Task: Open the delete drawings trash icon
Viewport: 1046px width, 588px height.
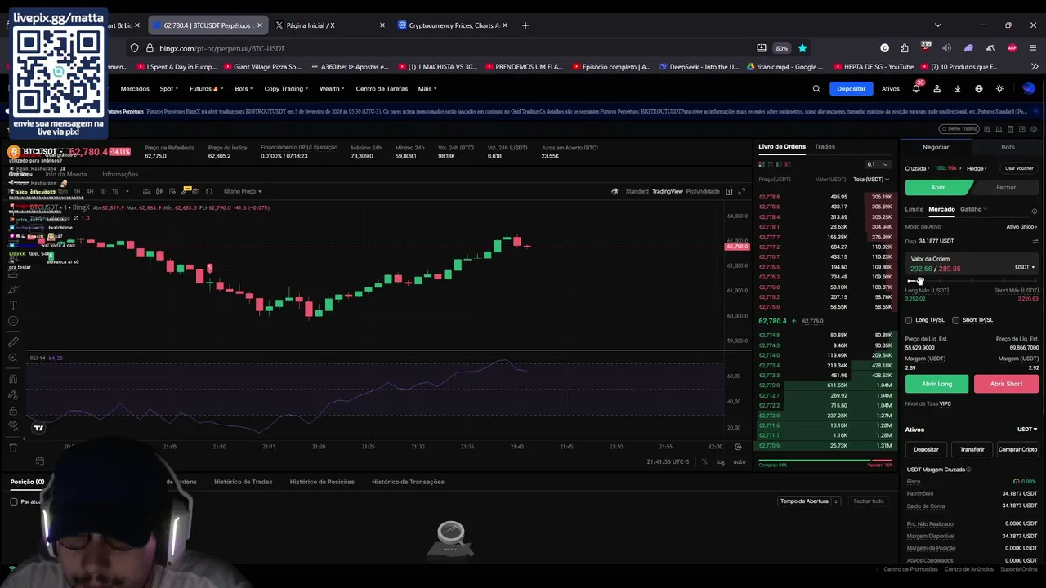Action: pos(13,447)
